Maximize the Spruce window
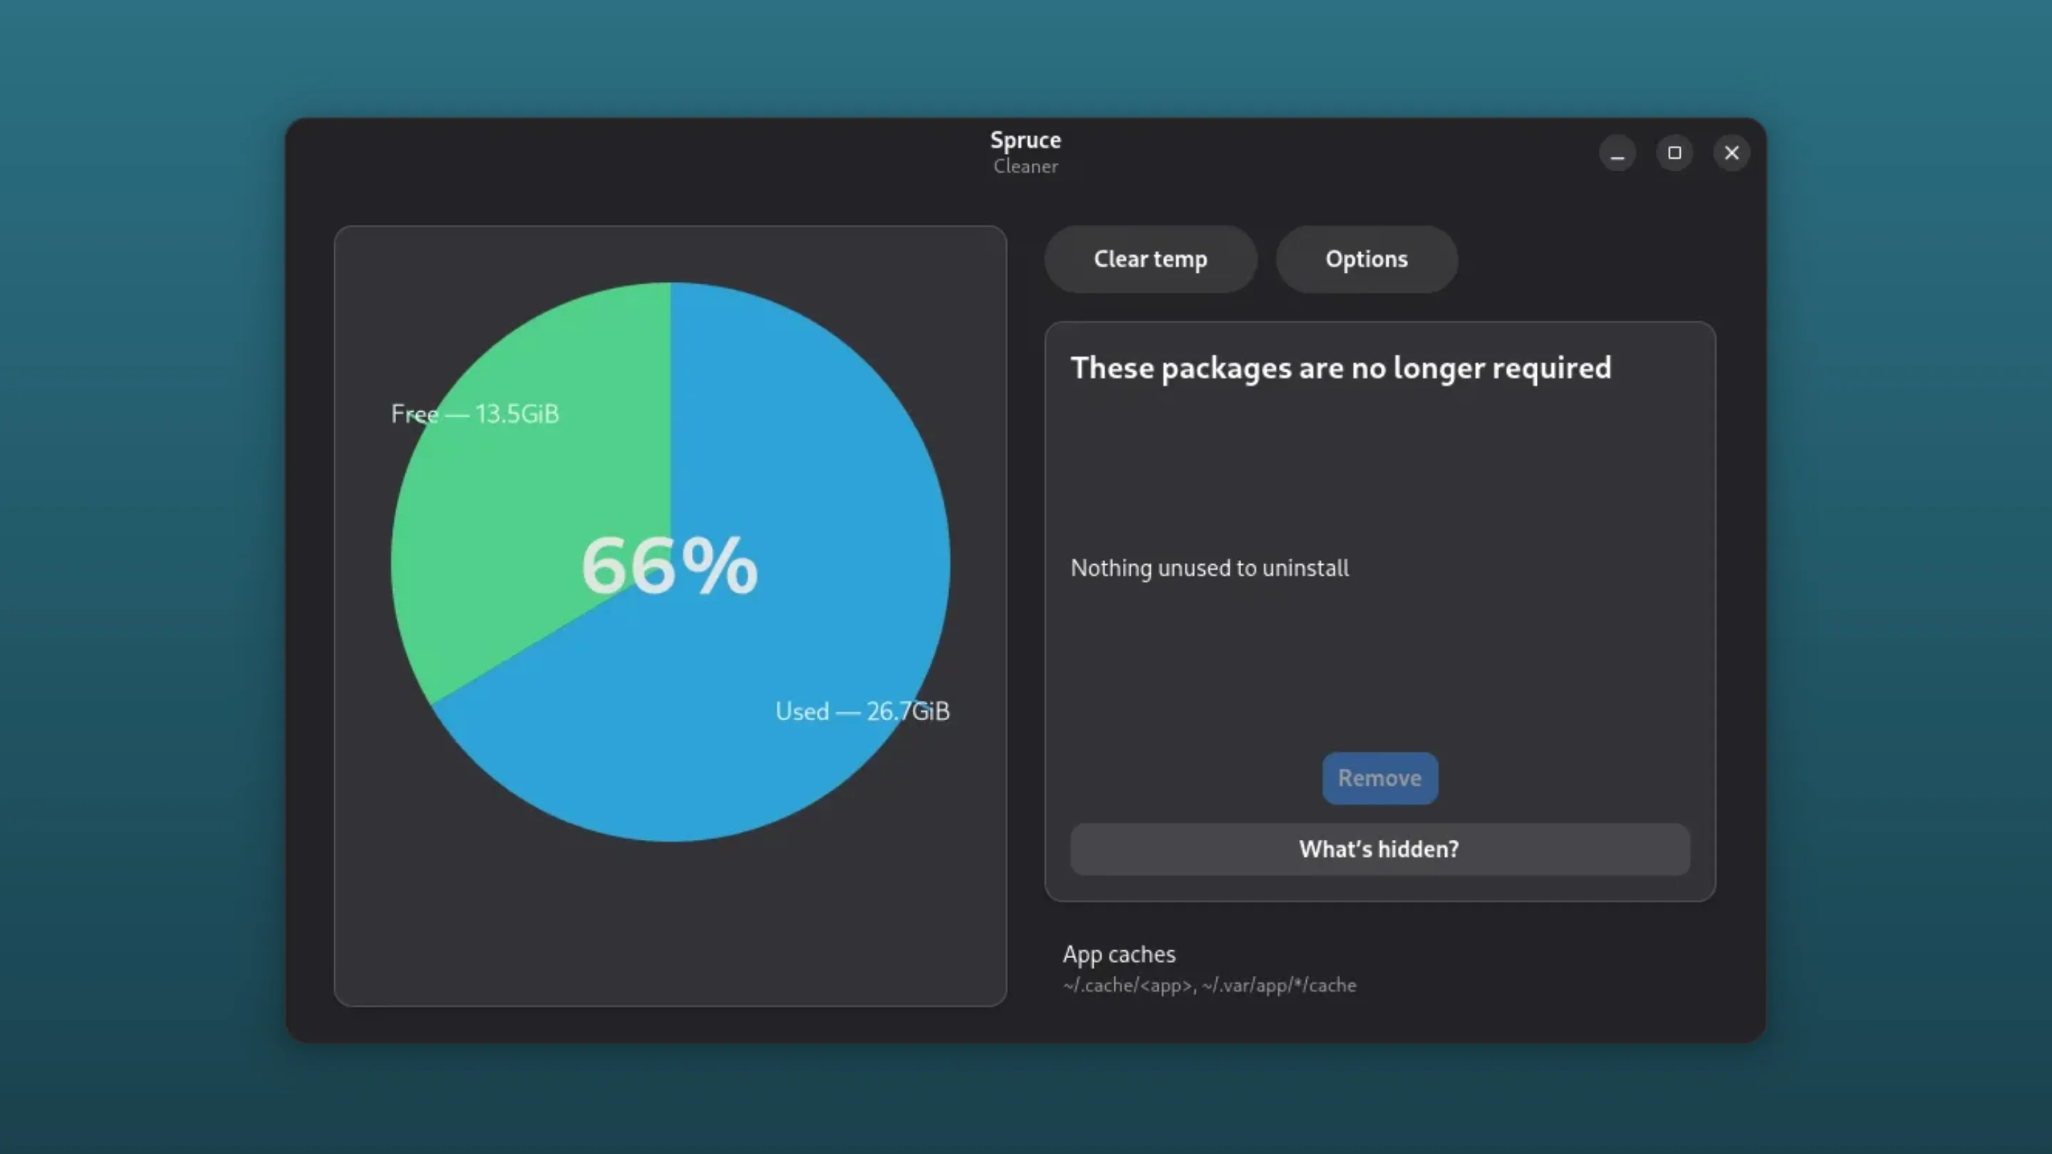 click(x=1674, y=152)
